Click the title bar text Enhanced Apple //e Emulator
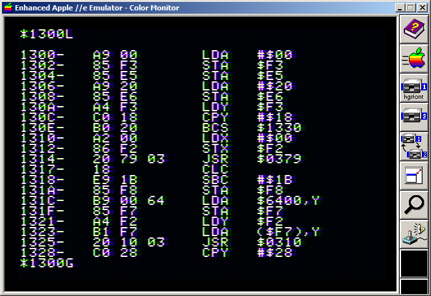The height and width of the screenshot is (296, 431). tap(69, 8)
